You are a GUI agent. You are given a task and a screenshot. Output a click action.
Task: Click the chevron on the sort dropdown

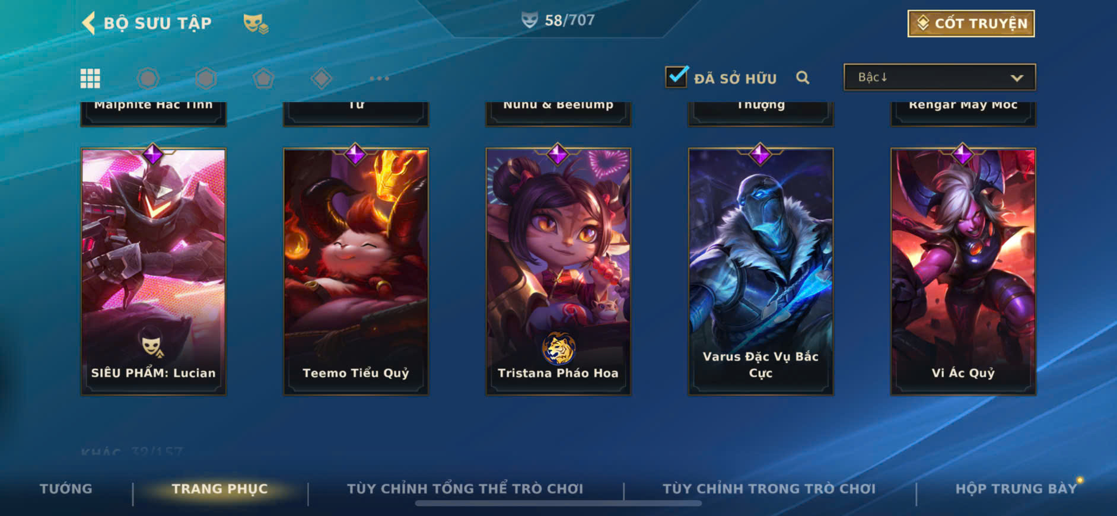coord(1017,78)
